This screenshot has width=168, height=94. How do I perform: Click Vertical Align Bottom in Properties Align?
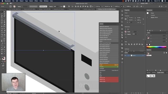click(x=142, y=44)
